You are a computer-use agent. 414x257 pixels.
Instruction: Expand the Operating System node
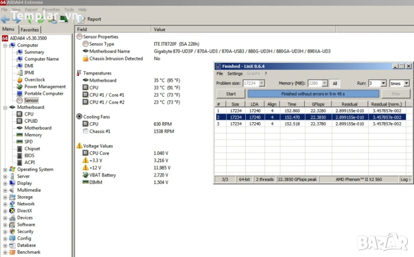(5, 169)
